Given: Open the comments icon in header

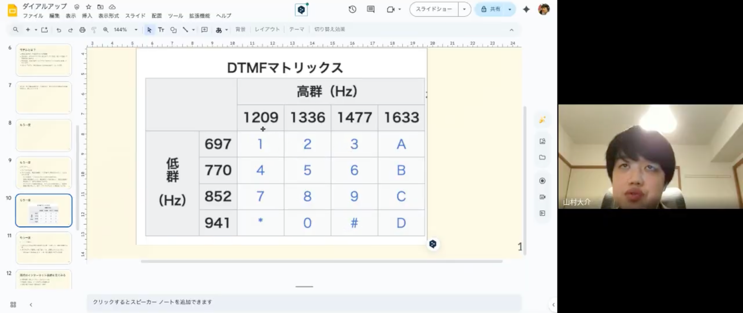Looking at the screenshot, I should pyautogui.click(x=370, y=9).
